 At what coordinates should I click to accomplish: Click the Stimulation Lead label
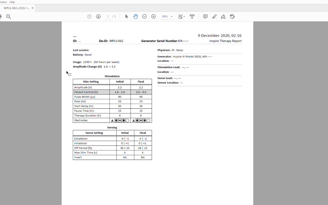point(169,67)
